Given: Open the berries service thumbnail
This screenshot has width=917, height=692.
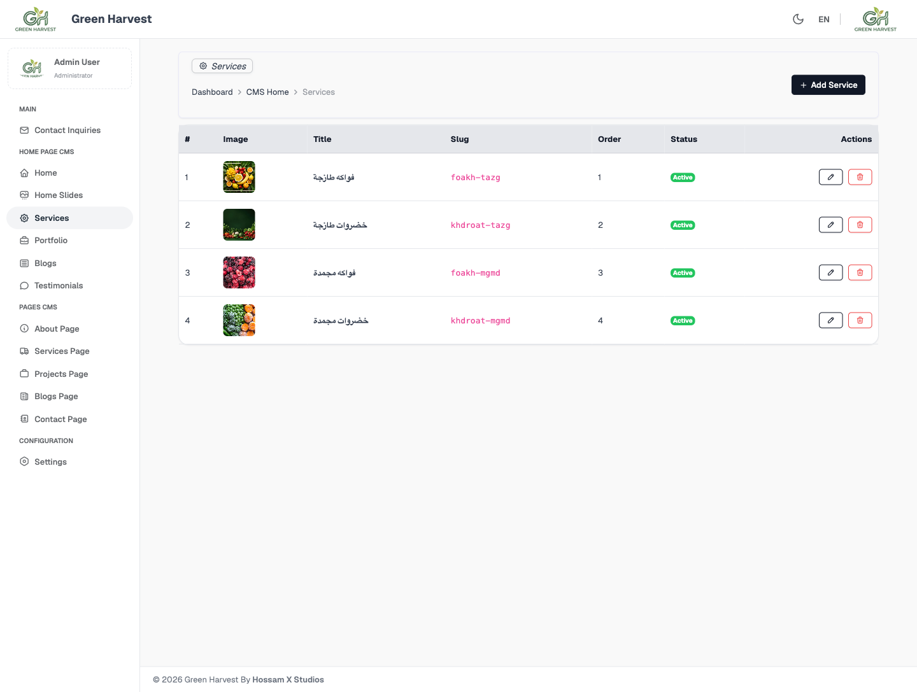Looking at the screenshot, I should [239, 272].
